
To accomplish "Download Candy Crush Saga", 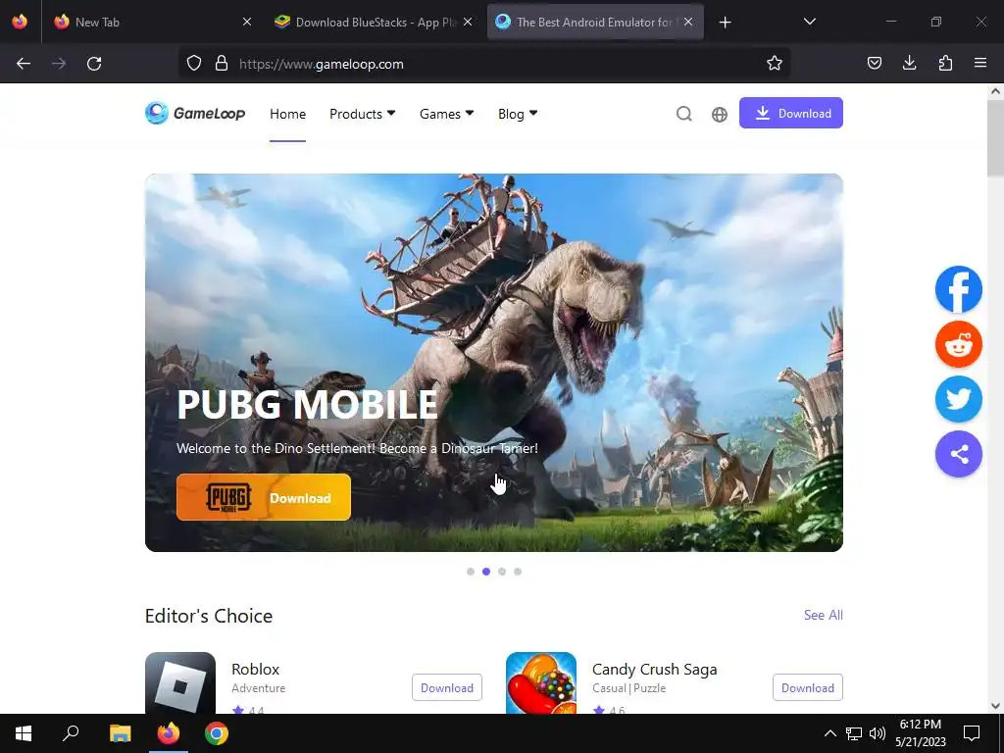I will pos(808,687).
